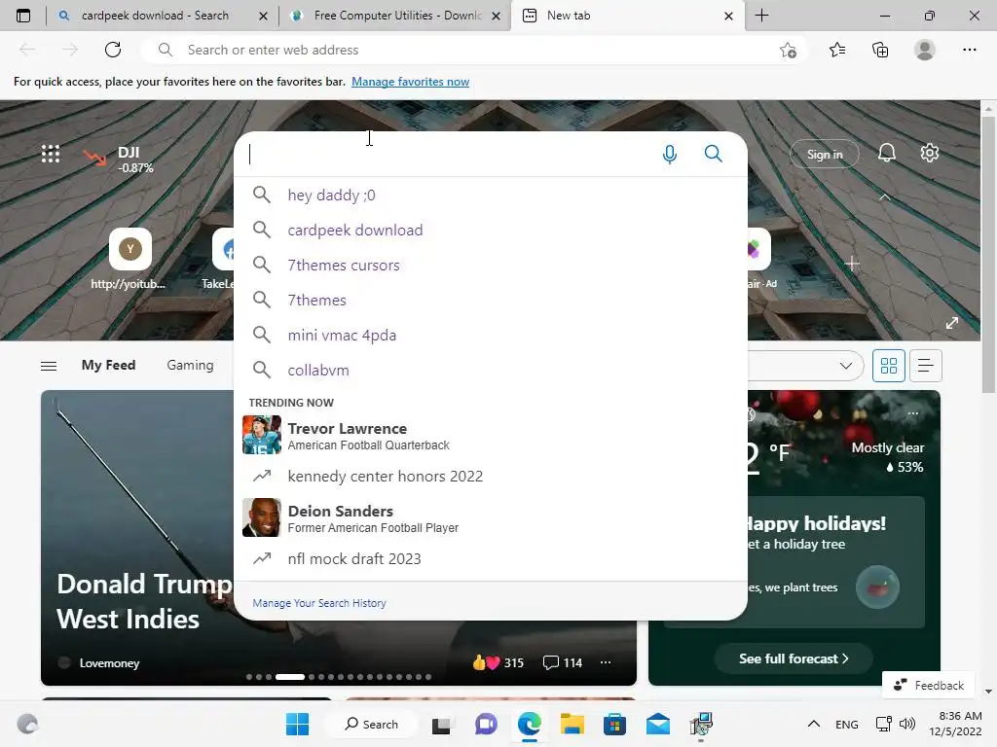Refresh the page with reload icon
This screenshot has width=997, height=747.
(x=113, y=50)
